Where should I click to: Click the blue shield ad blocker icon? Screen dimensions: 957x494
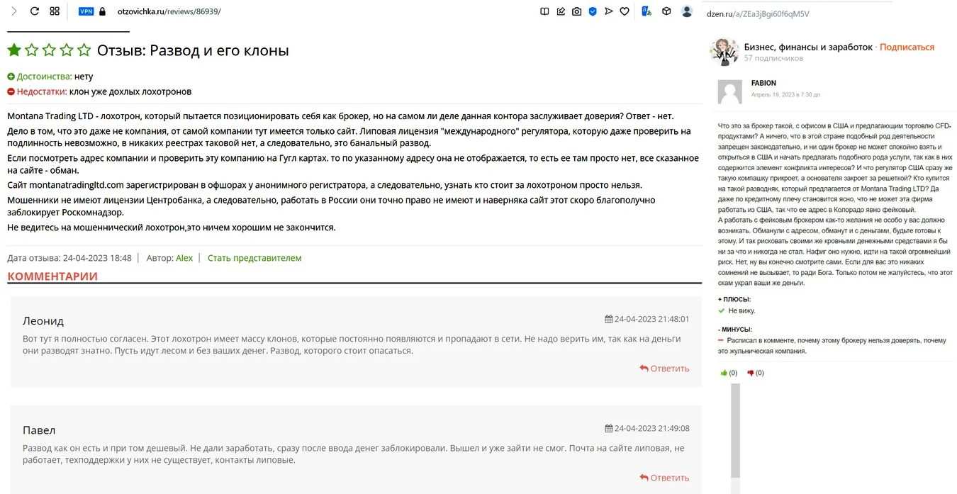[x=593, y=11]
